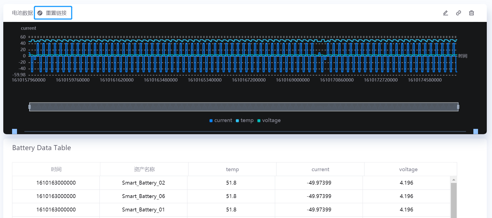Click the current column header
Screen dimensions: 492x218
(x=320, y=169)
